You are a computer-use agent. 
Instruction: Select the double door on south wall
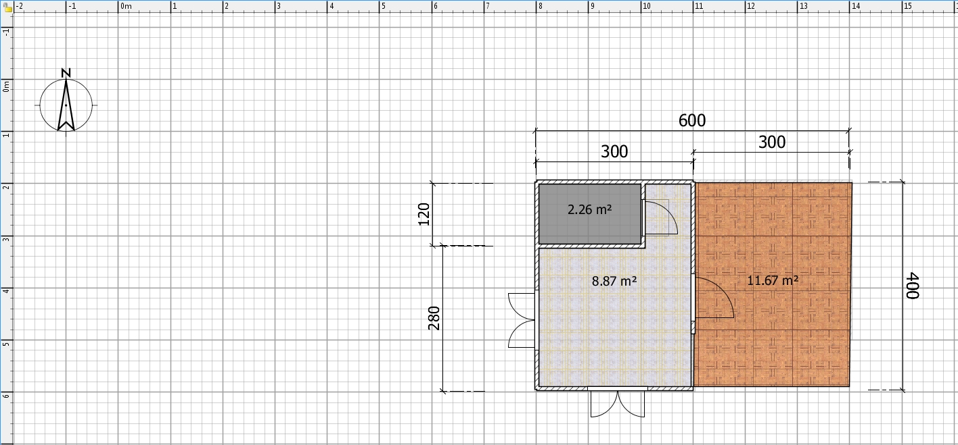617,402
